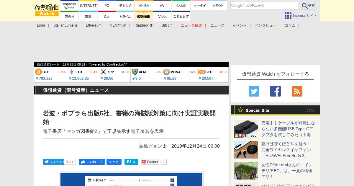Open the 仮想通貨 tab
This screenshot has height=186, width=354.
click(144, 16)
